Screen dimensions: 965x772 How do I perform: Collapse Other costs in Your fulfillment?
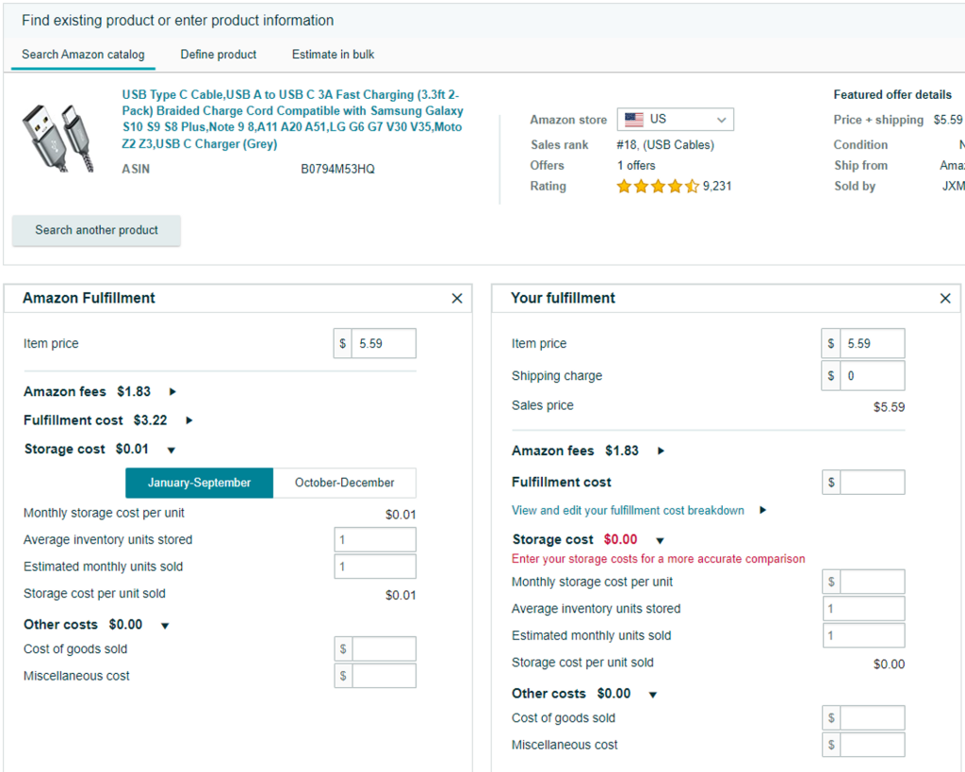click(x=653, y=695)
